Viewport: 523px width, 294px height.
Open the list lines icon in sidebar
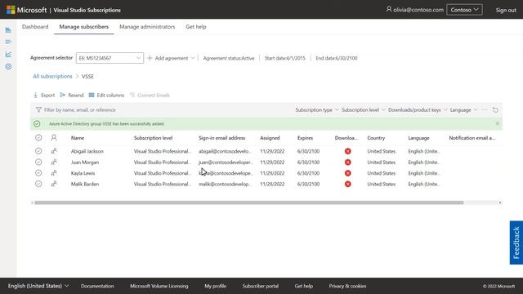click(8, 42)
